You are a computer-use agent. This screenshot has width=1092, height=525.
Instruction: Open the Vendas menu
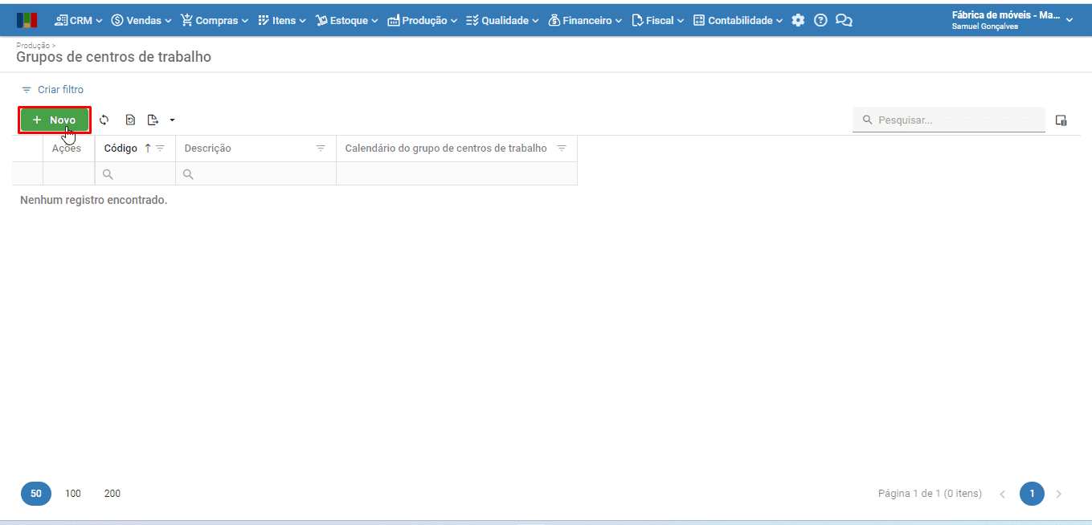click(141, 20)
